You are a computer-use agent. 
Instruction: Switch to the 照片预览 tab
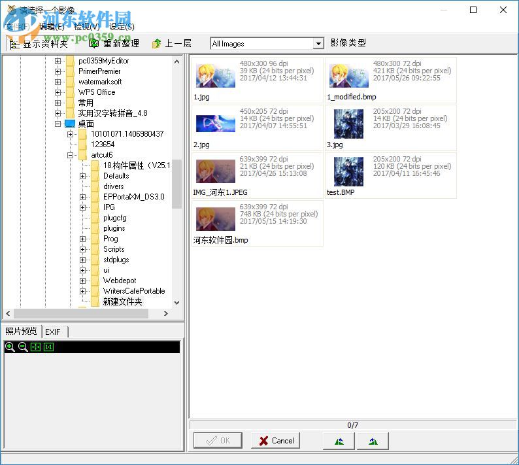[x=21, y=331]
